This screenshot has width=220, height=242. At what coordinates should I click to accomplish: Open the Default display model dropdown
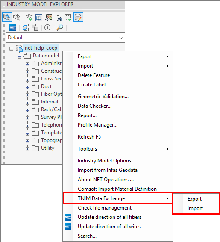coord(65,38)
